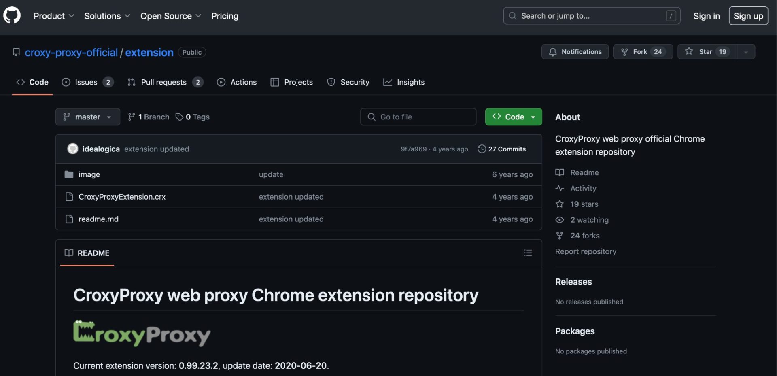This screenshot has height=376, width=777.
Task: Open the README outline list icon
Action: [x=528, y=253]
